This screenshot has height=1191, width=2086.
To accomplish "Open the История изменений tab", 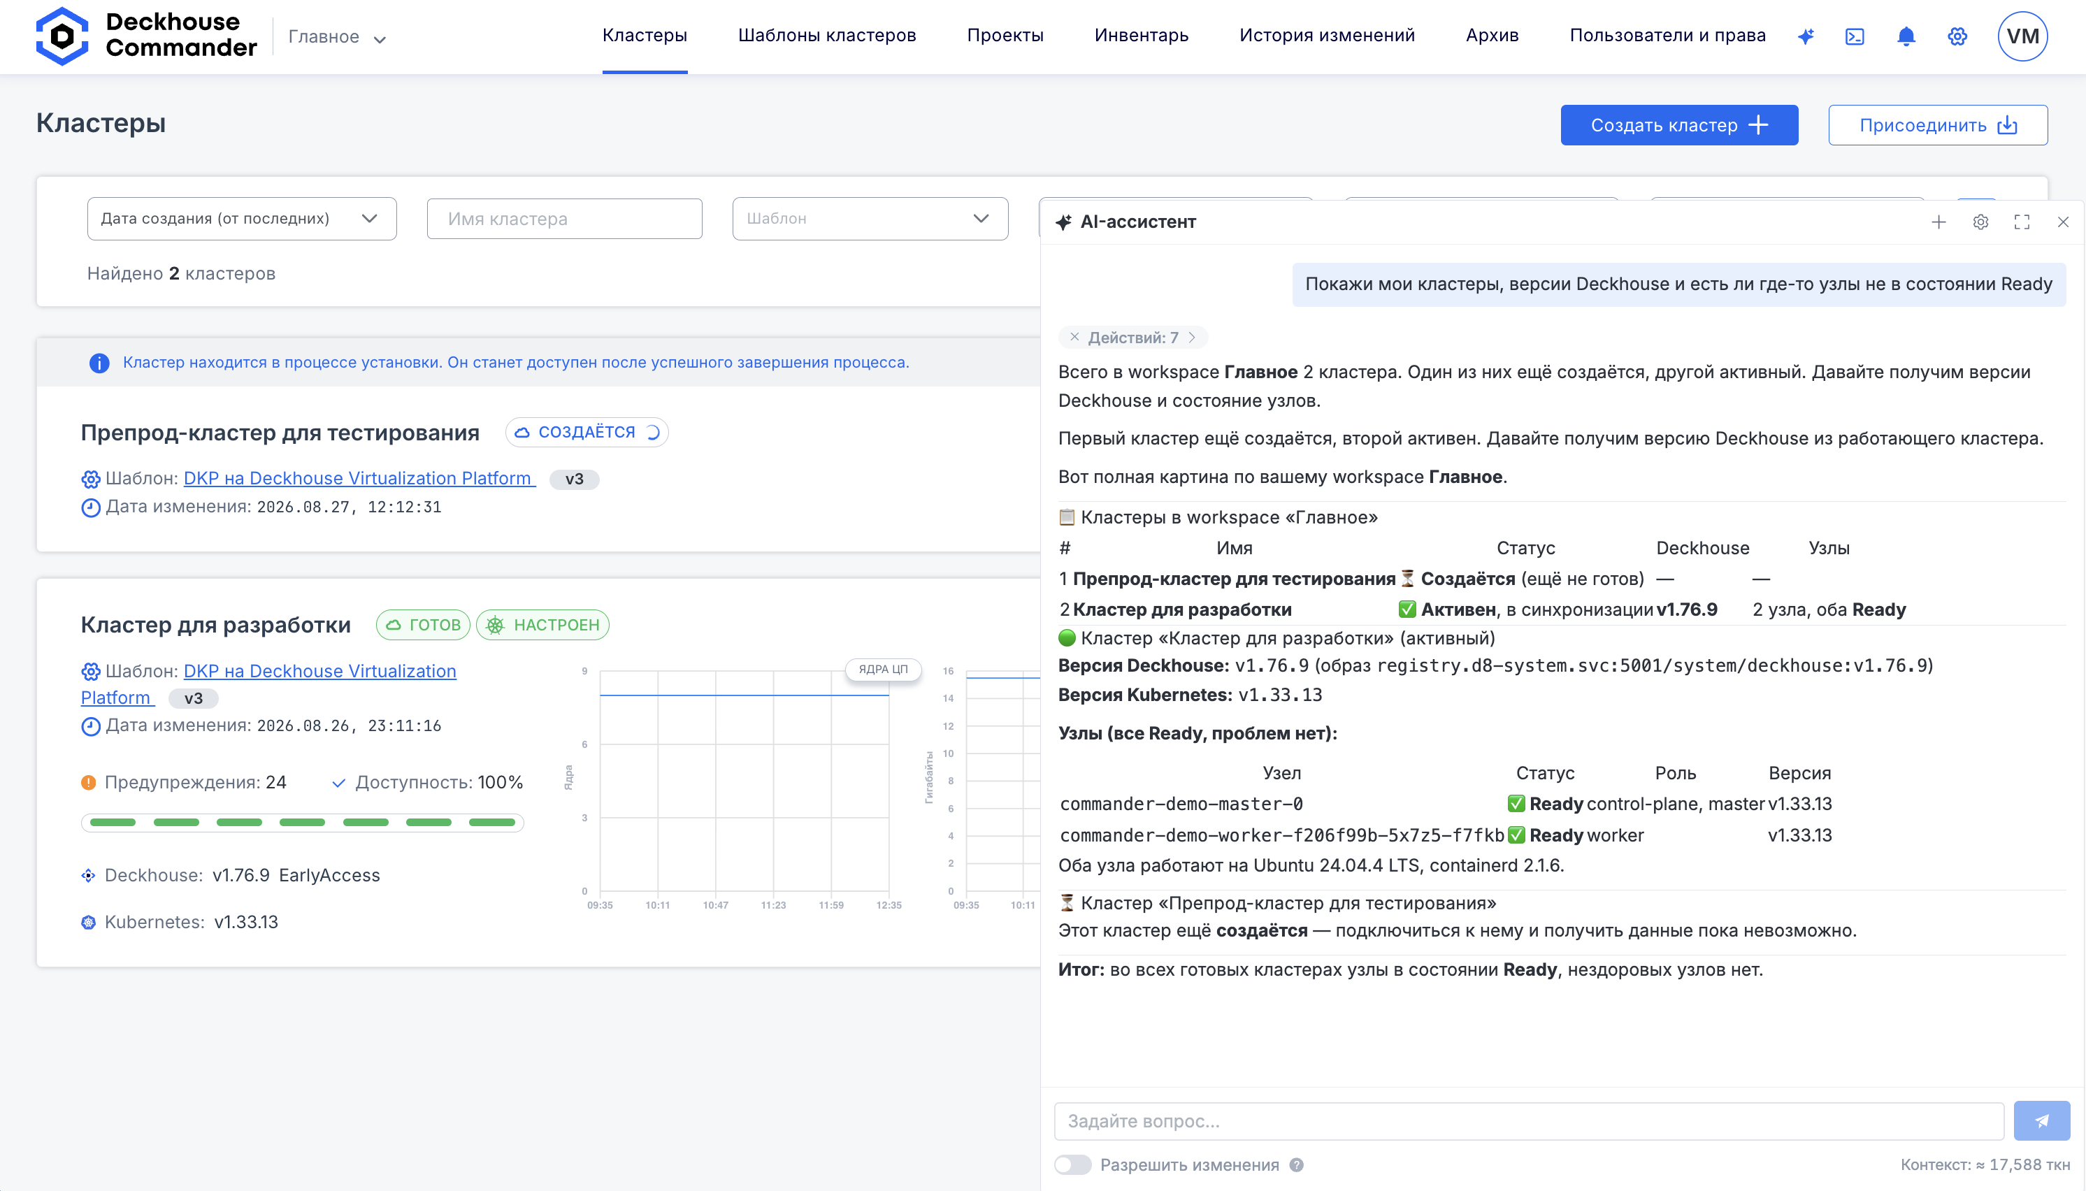I will point(1327,35).
